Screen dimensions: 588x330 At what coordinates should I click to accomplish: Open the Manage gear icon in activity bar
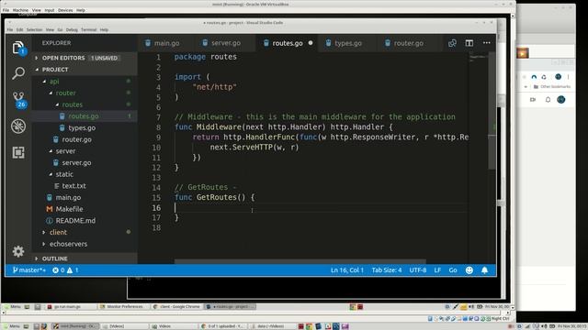pos(18,251)
